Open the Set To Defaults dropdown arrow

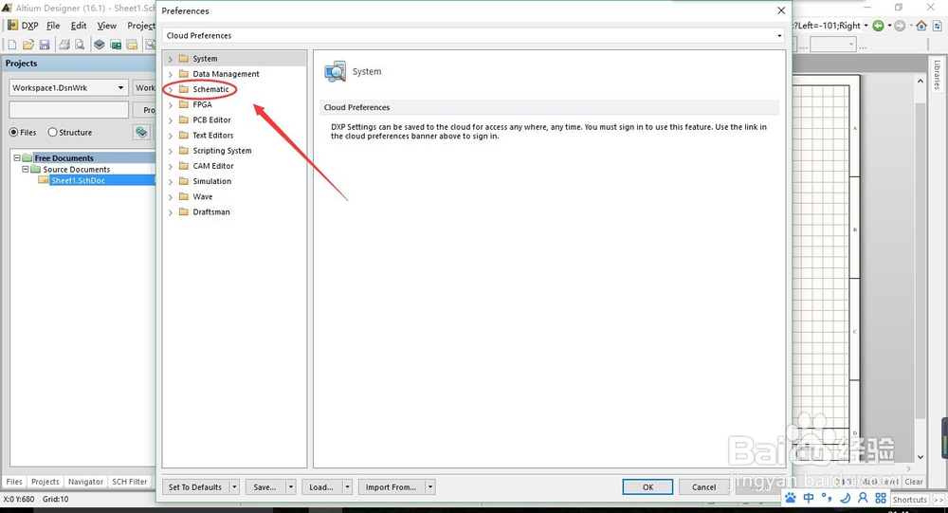234,487
